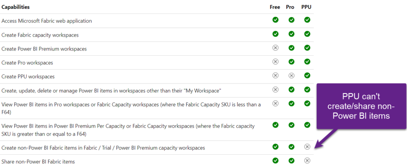
Task: Click the purple PPU callout box
Action: click(361, 106)
